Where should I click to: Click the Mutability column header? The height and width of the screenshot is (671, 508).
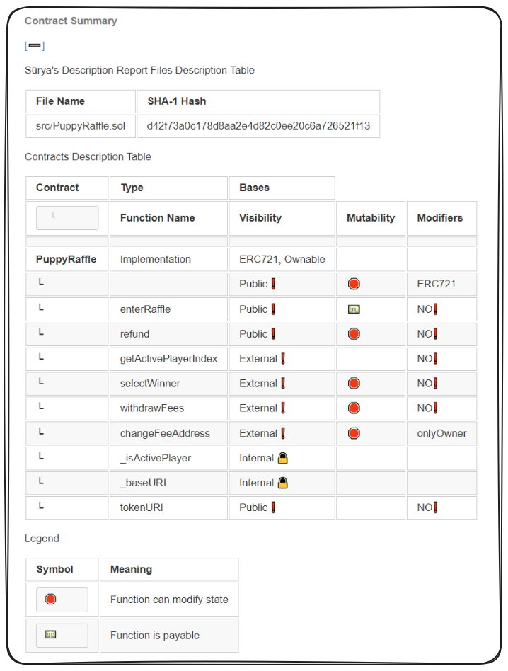[370, 218]
